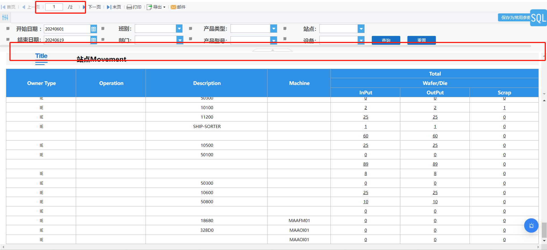Expand the 产品类型 dropdown
Viewport: 547px width, 250px height.
[273, 29]
